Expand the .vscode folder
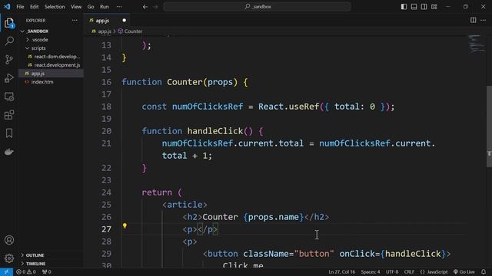 coord(28,40)
